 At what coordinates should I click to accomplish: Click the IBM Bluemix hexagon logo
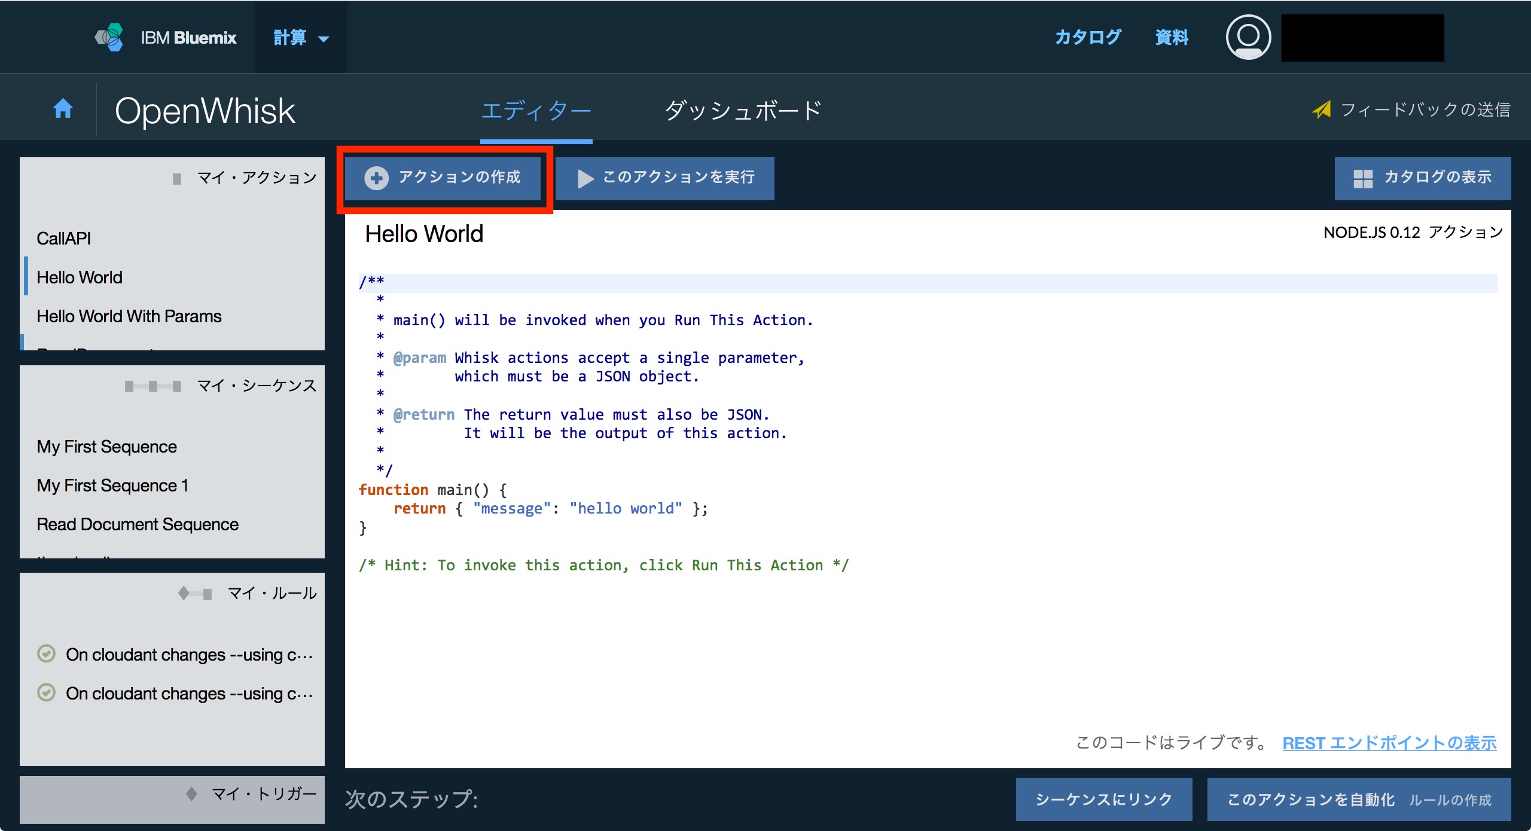pos(109,38)
